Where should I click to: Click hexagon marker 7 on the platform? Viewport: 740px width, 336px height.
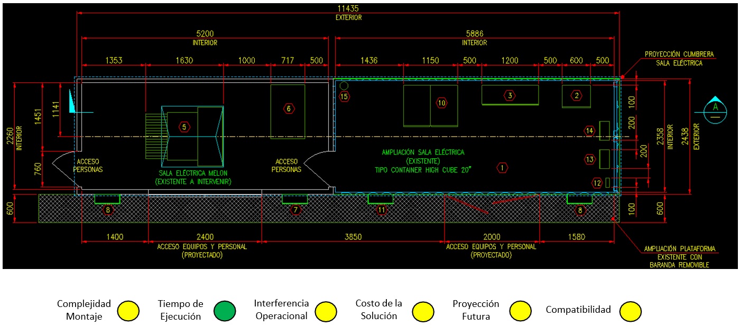[295, 210]
